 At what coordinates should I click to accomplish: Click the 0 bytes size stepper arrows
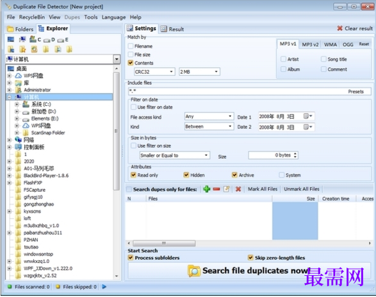pyautogui.click(x=295, y=155)
